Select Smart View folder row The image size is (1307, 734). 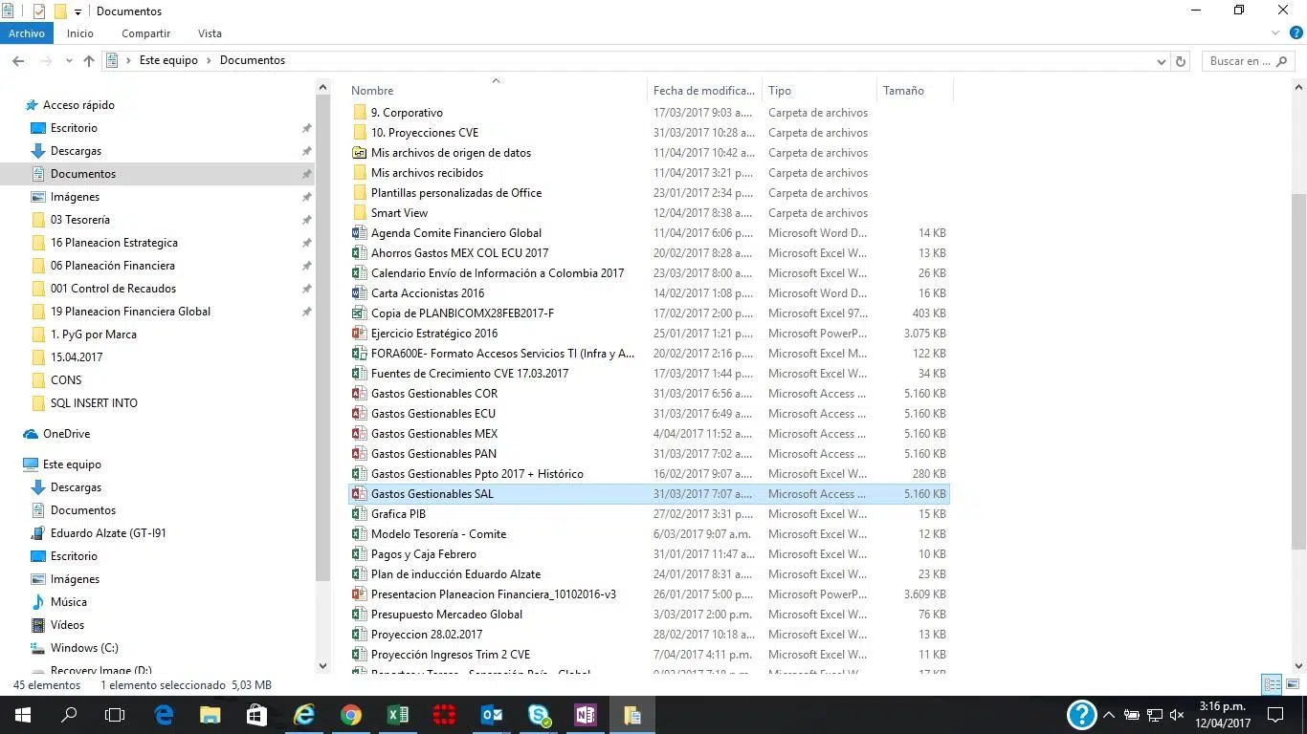(x=649, y=213)
